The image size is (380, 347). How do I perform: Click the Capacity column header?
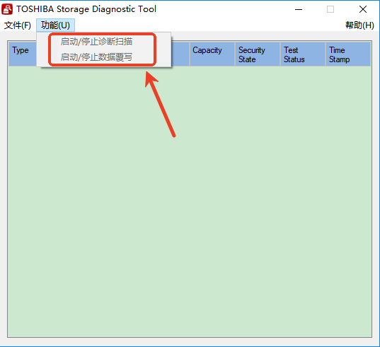coord(212,54)
